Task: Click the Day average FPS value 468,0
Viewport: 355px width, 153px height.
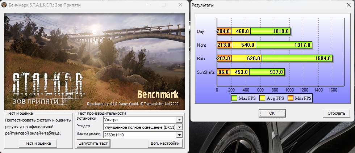Action: tap(243, 31)
